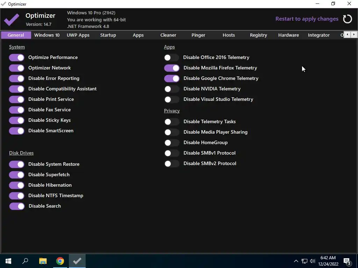Turn off Disable Error Reporting
This screenshot has height=268, width=358.
(x=17, y=79)
